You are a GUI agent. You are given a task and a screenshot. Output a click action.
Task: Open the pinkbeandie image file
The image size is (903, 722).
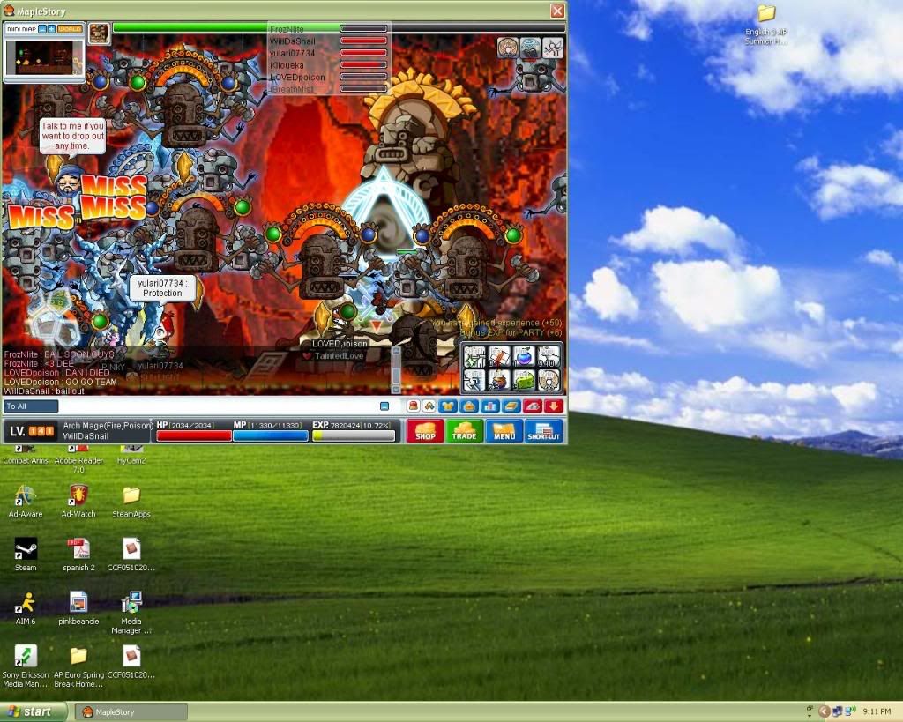click(78, 608)
